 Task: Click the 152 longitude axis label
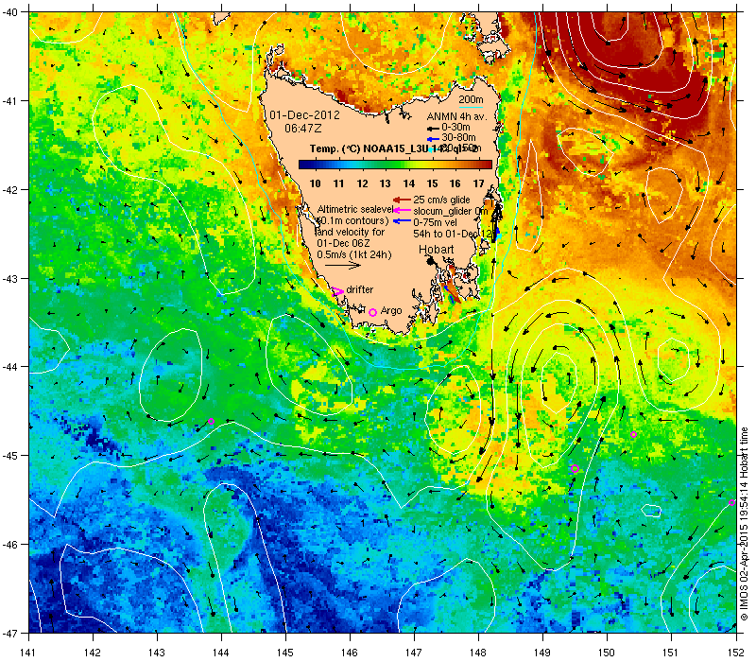tap(737, 653)
